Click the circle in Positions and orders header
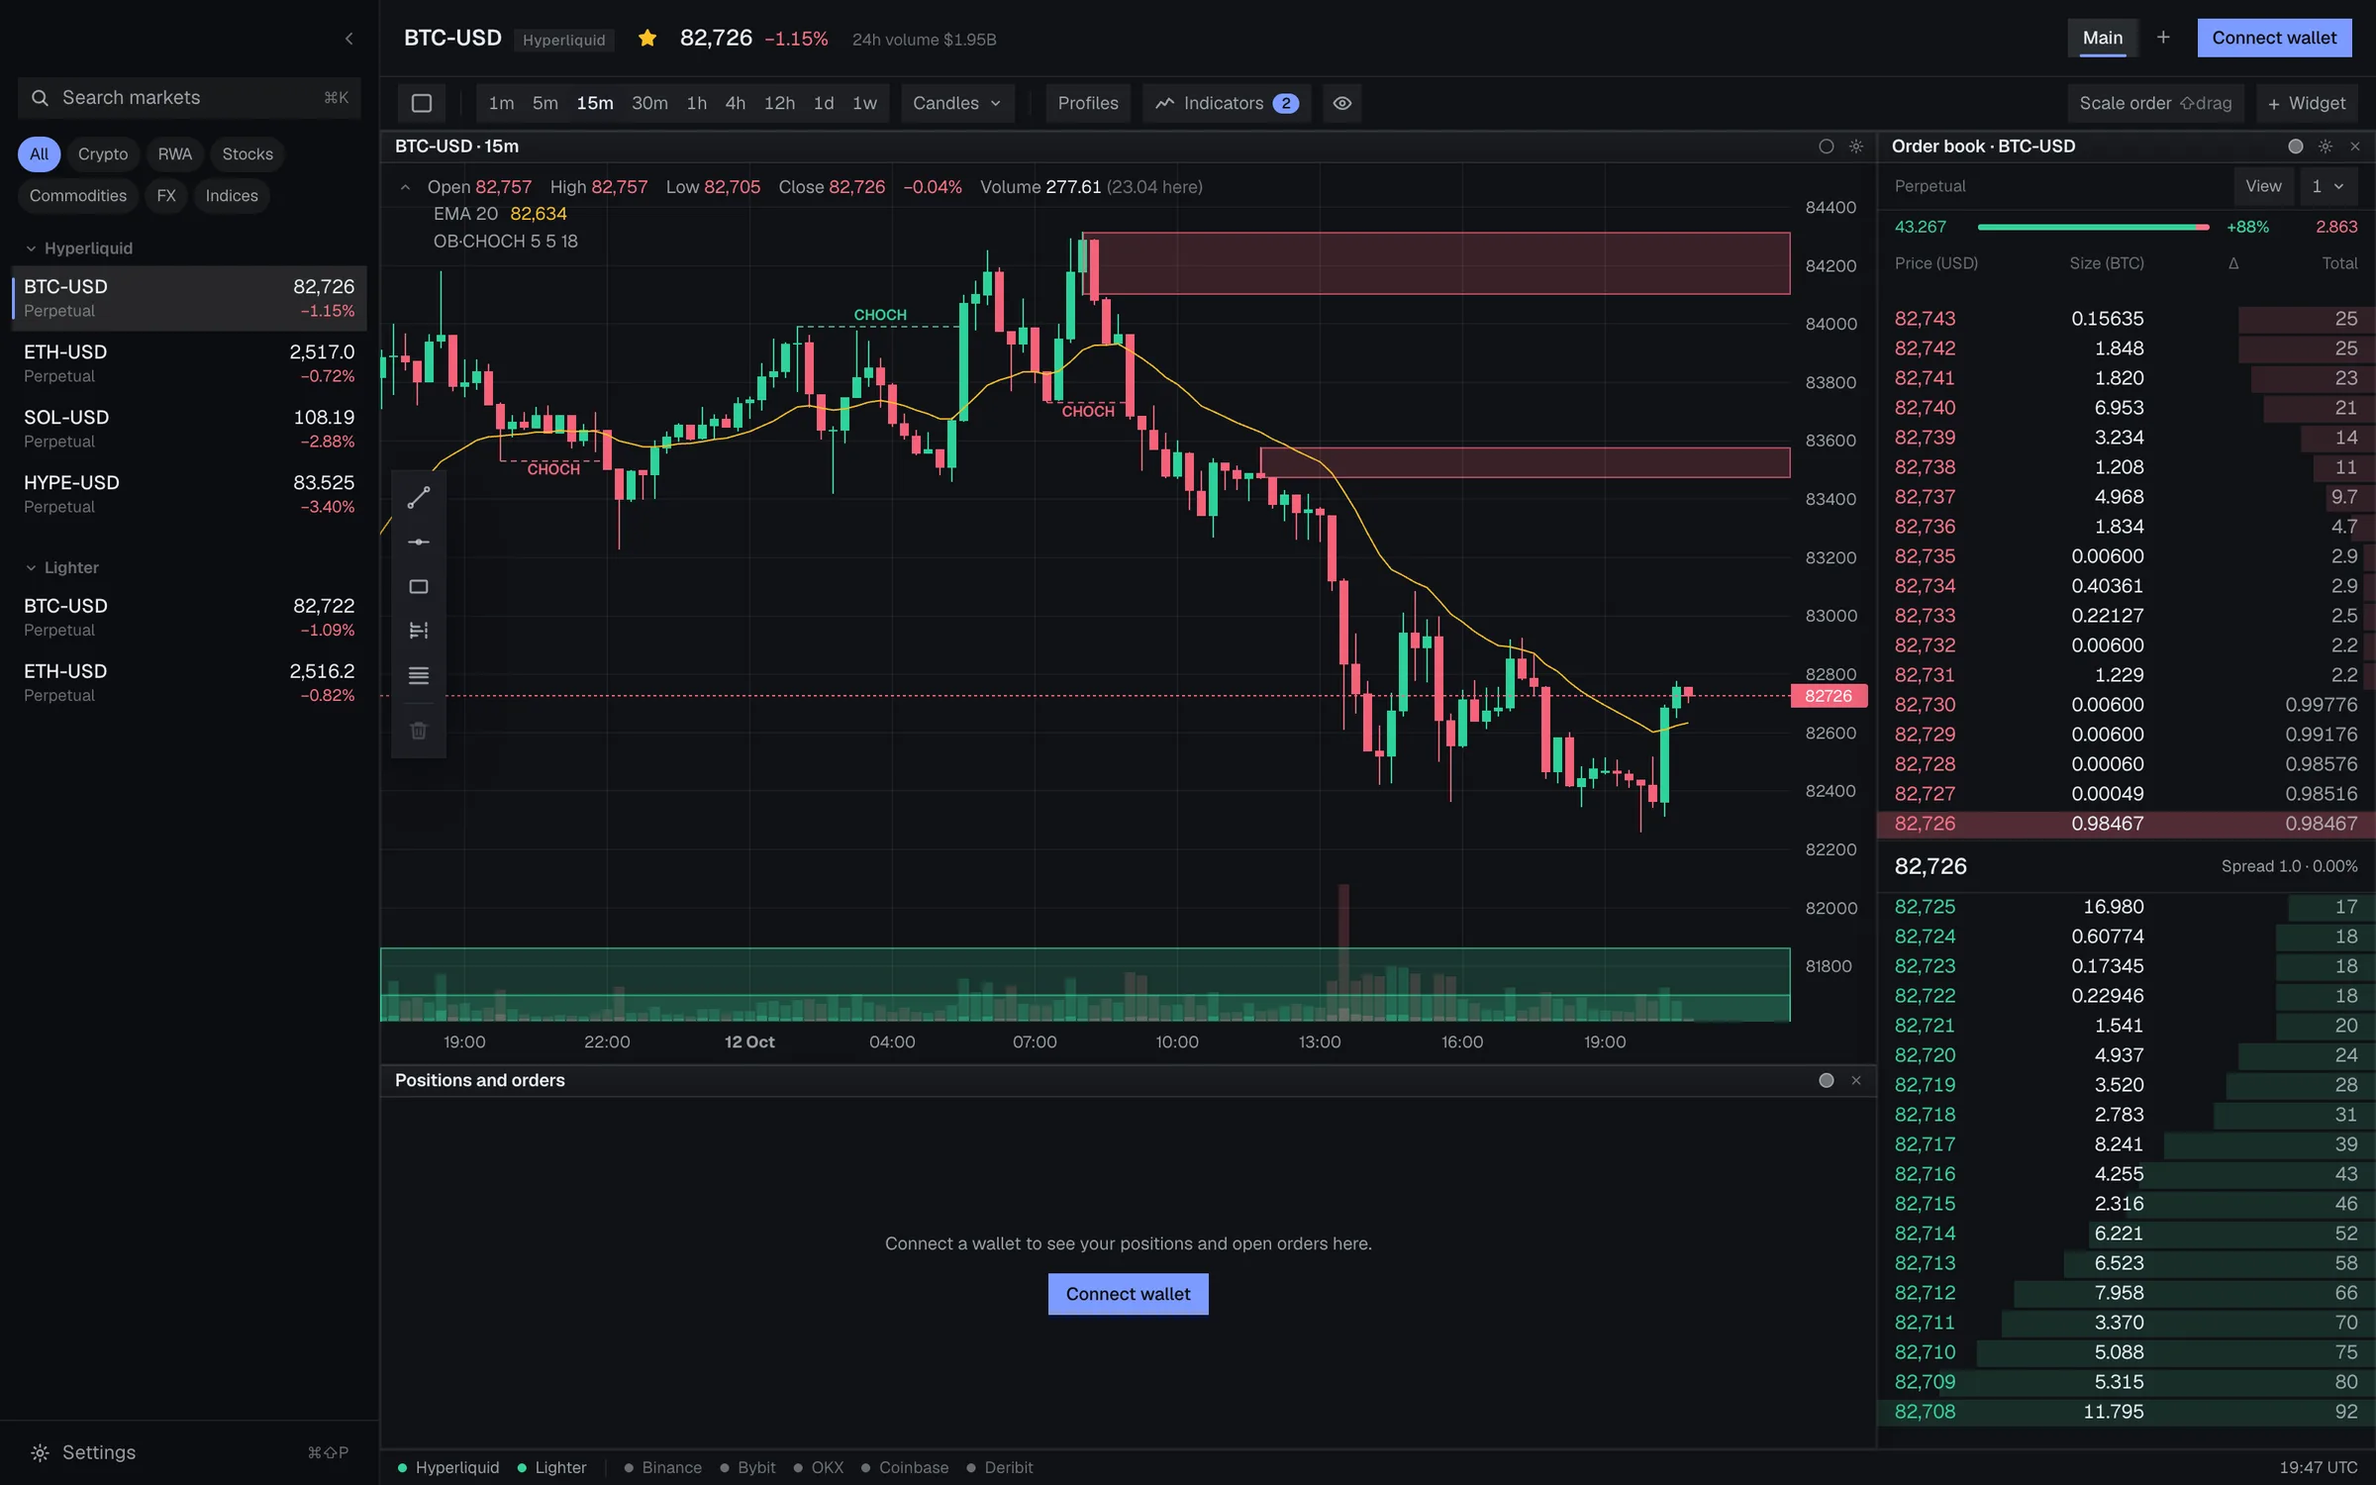The height and width of the screenshot is (1485, 2376). pyautogui.click(x=1827, y=1080)
